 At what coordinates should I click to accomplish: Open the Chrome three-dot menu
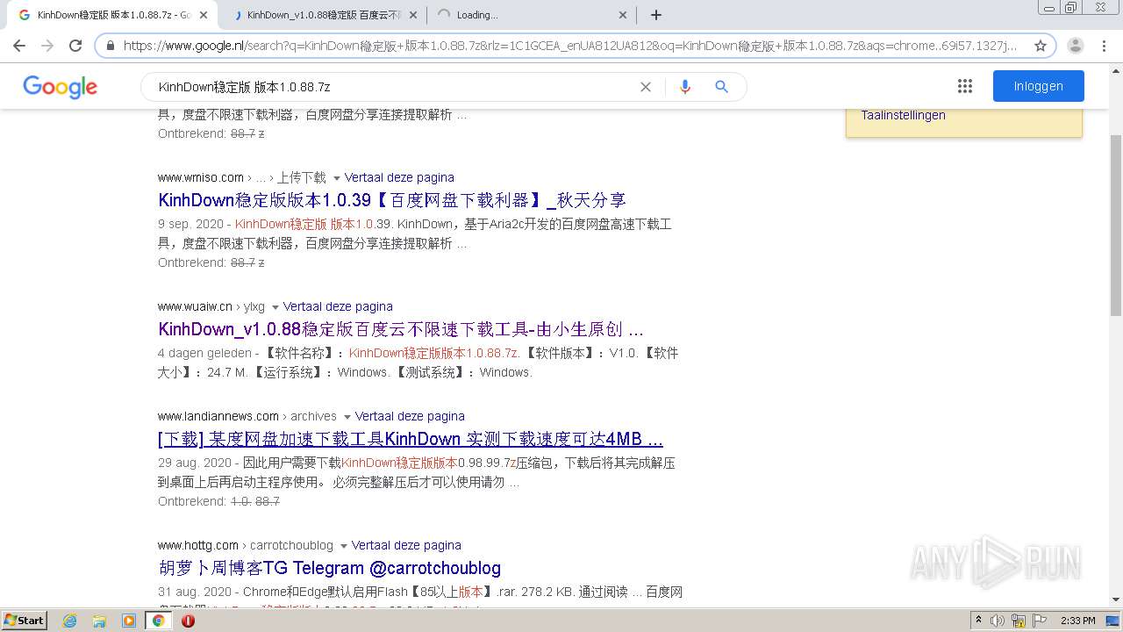[1105, 46]
